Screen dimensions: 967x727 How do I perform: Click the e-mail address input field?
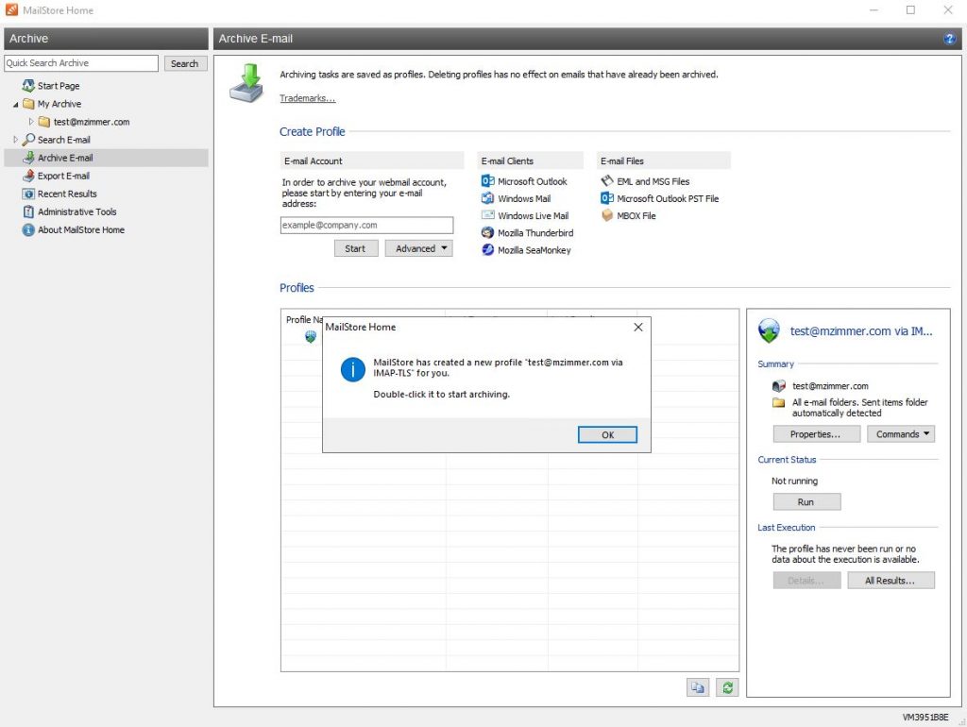[x=366, y=226]
